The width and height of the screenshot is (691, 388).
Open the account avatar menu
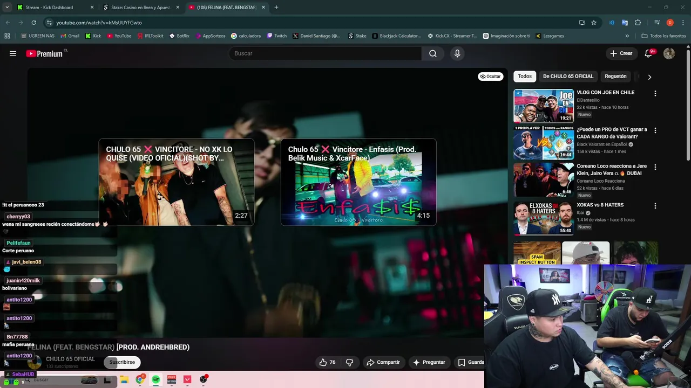[x=669, y=53]
